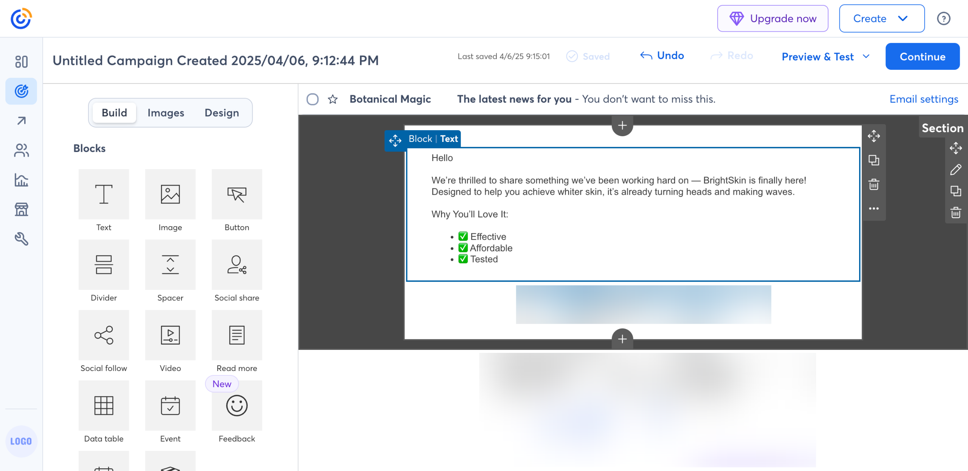Switch to the Images tab
The width and height of the screenshot is (968, 471).
tap(166, 113)
